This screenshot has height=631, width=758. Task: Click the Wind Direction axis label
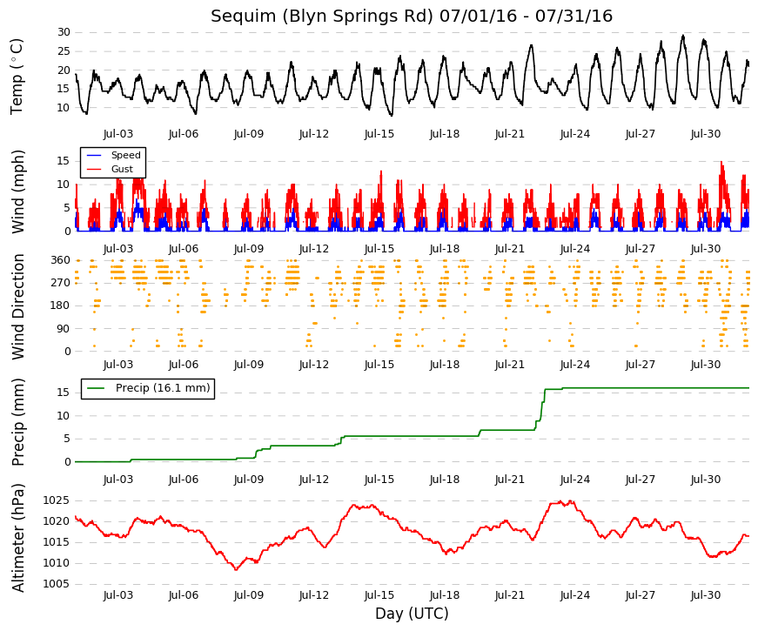[x=18, y=306]
